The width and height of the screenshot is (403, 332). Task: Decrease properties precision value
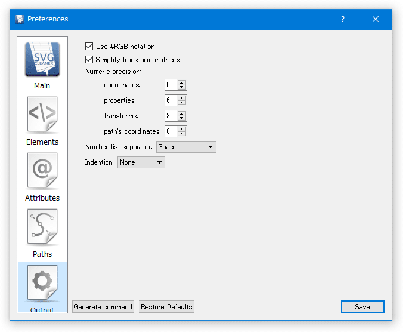(182, 103)
